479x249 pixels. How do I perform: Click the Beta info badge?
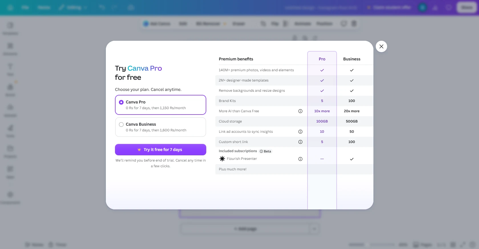(266, 151)
